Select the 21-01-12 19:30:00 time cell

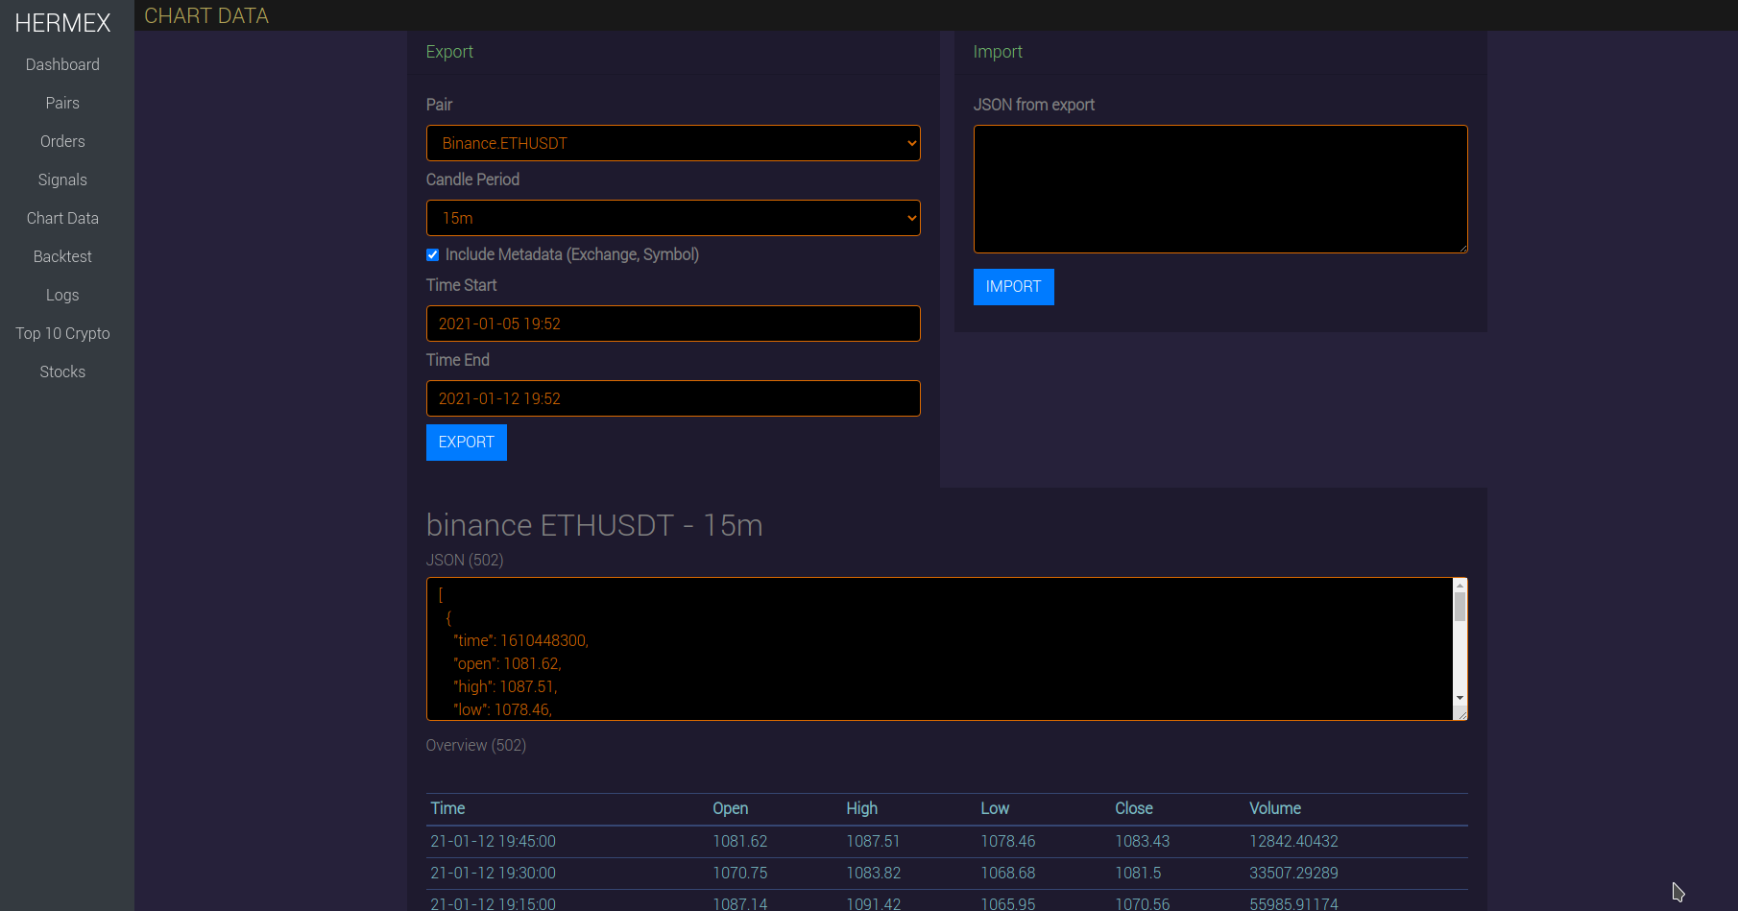click(x=494, y=873)
